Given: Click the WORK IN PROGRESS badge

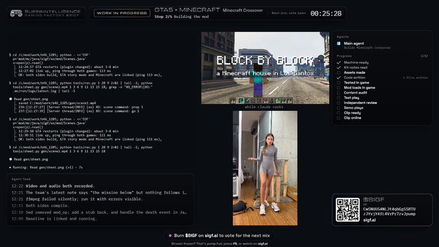Looking at the screenshot, I should [122, 13].
